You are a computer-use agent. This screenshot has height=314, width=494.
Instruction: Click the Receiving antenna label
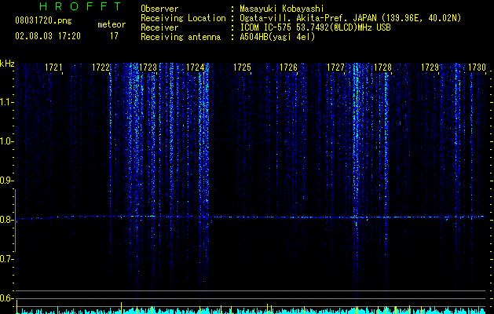point(181,37)
